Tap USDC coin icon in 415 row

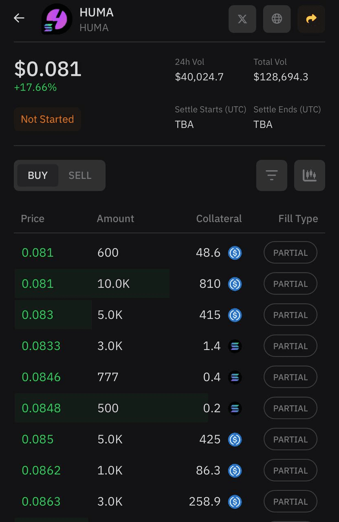pyautogui.click(x=235, y=315)
